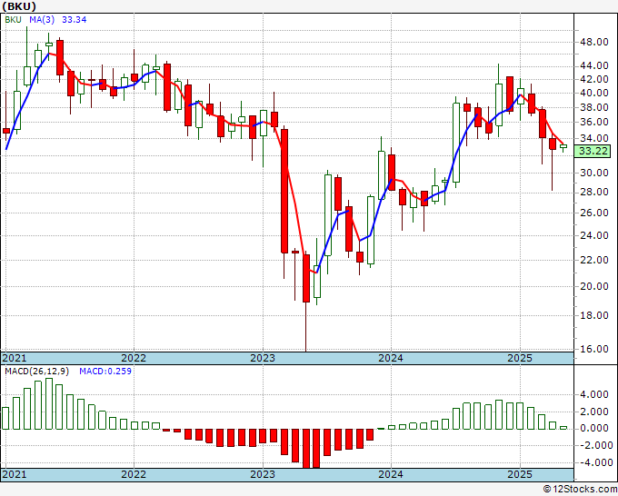Click the 48.00 price axis label
Viewport: 618px width, 496px height.
[594, 42]
